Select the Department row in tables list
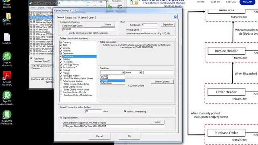The image size is (258, 145). tap(68, 54)
